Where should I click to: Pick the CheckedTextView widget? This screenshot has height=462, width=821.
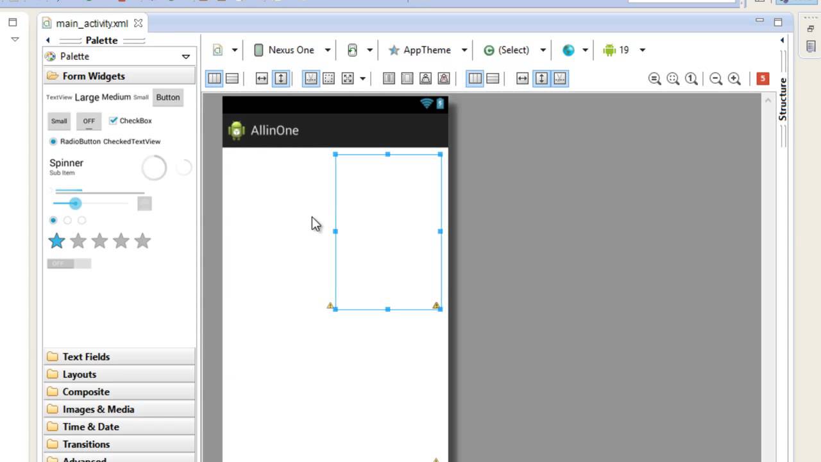tap(131, 141)
